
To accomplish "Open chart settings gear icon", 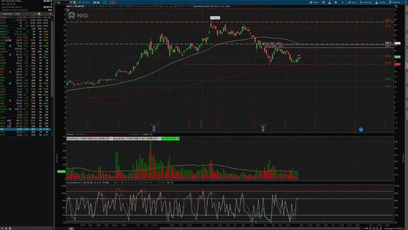I will click(x=343, y=3).
